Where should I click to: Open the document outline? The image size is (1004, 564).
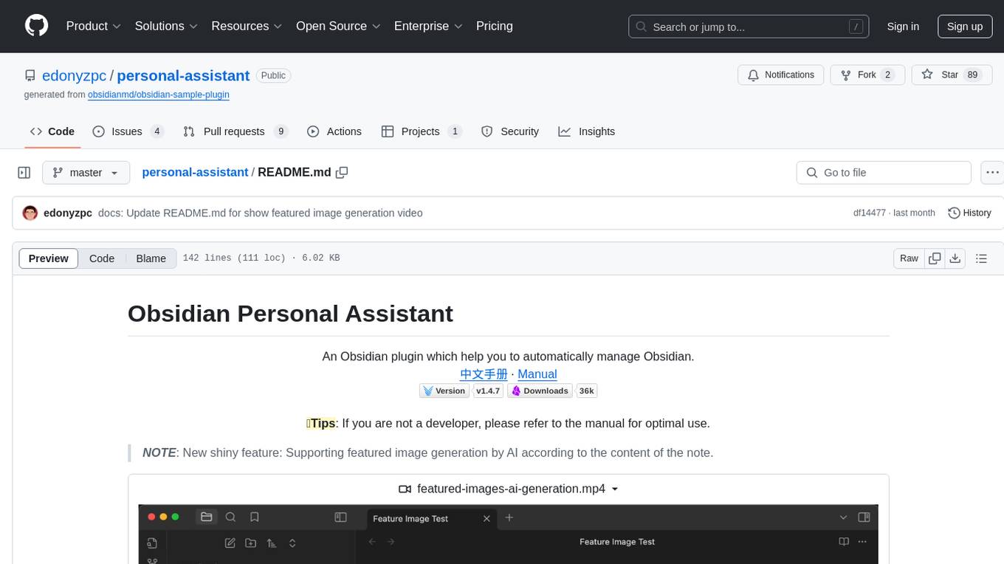(981, 258)
